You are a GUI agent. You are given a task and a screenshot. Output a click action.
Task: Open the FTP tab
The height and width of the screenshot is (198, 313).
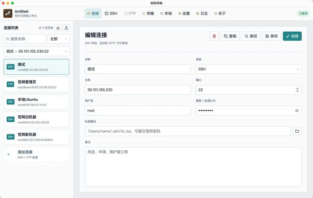coord(130,13)
